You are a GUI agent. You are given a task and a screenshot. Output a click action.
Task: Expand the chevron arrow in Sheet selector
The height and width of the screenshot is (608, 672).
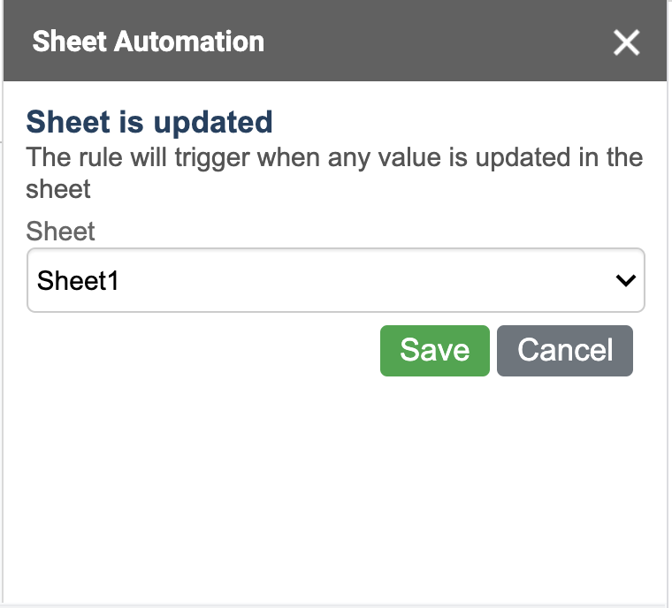click(x=626, y=281)
